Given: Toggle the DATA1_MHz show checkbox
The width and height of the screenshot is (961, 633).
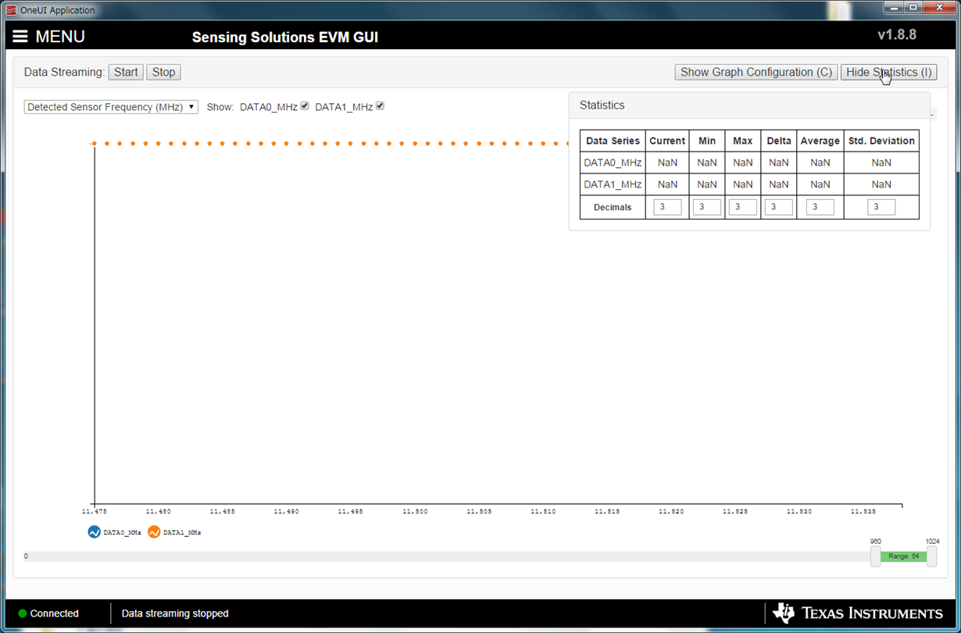Looking at the screenshot, I should click(x=380, y=106).
